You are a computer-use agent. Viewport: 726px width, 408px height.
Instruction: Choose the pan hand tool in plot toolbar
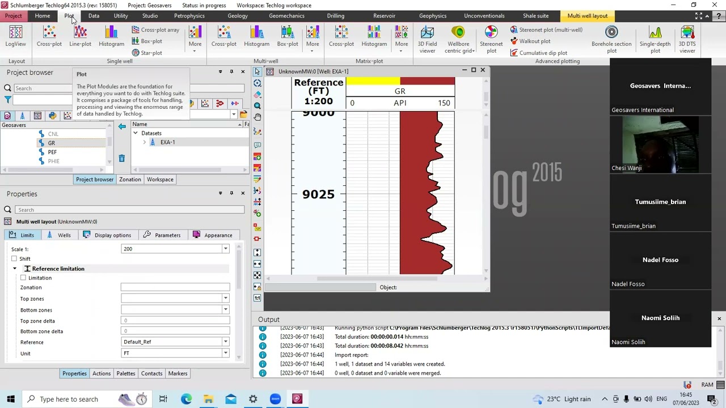coord(258,117)
